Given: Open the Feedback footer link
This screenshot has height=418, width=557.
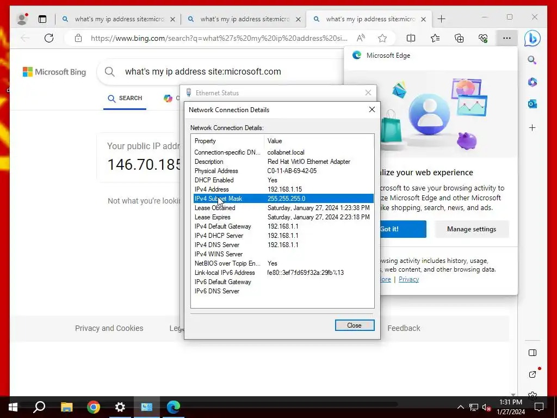Looking at the screenshot, I should click(x=404, y=328).
